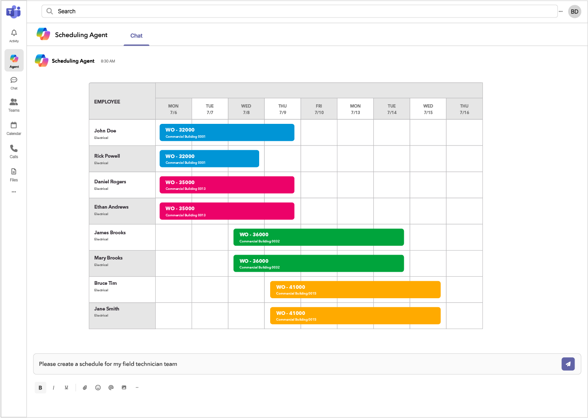This screenshot has width=588, height=418.
Task: Click the WED 7/15 column header
Action: [x=428, y=109]
